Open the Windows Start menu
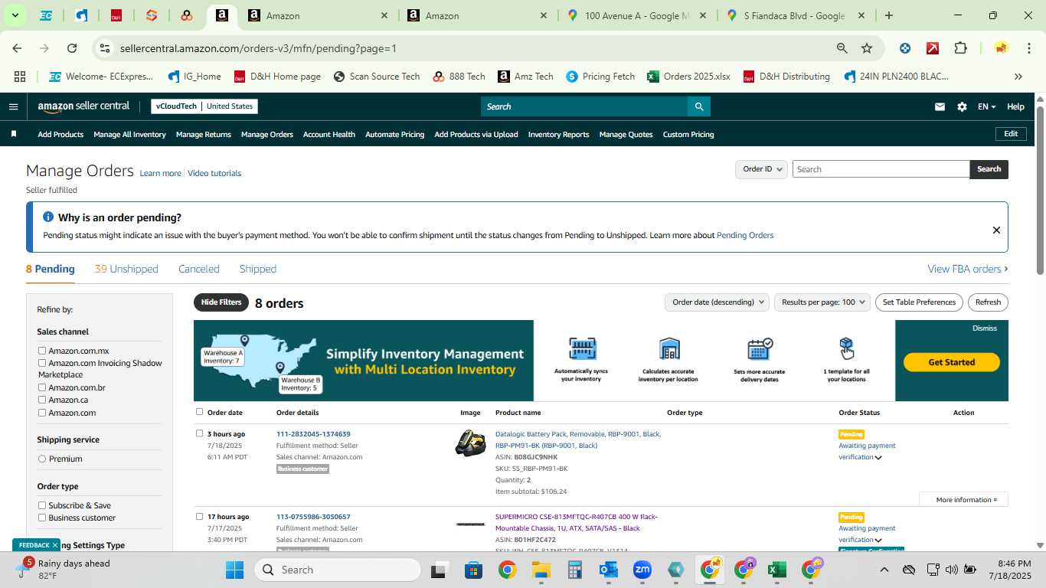Screen dimensions: 1046x588 (x=234, y=570)
